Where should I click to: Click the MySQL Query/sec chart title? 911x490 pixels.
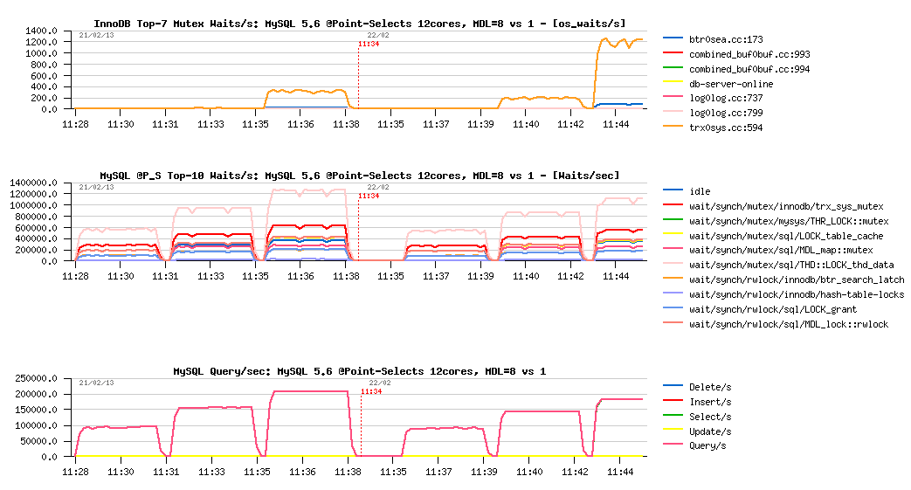tap(360, 371)
